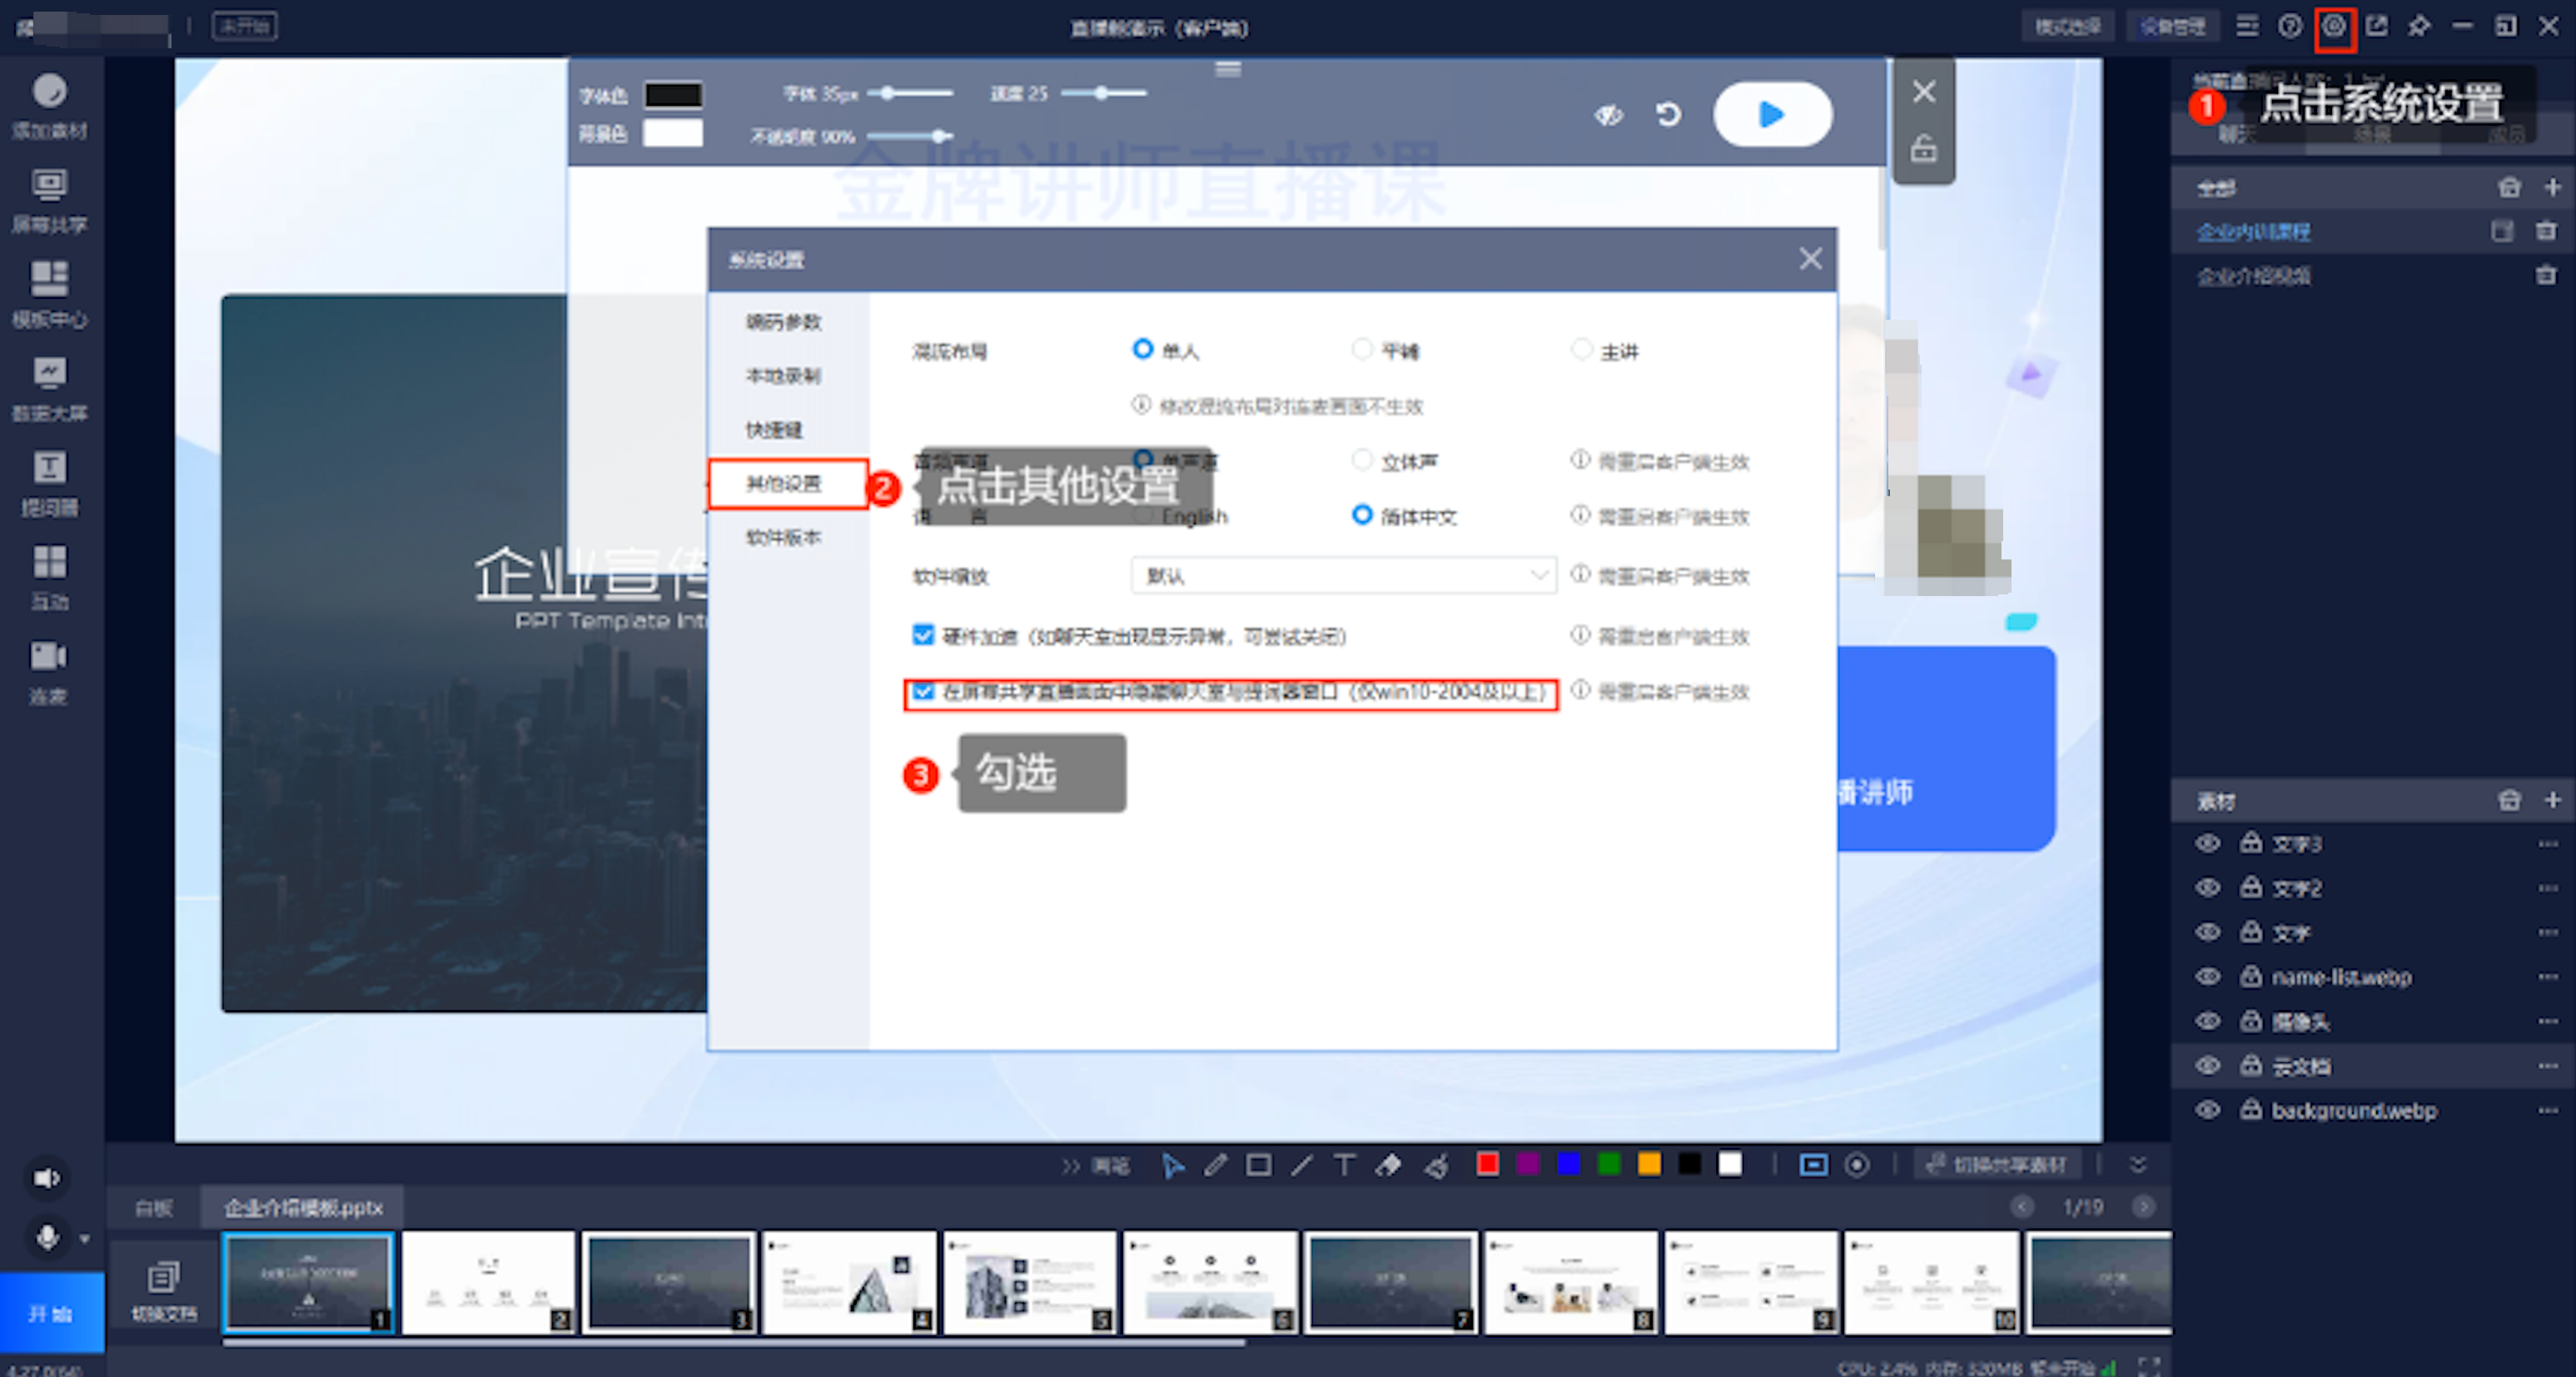Click the teleprompter opacity slider
Viewport: 2576px width, 1377px height.
(x=910, y=136)
